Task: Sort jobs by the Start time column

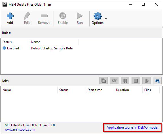Action: pyautogui.click(x=100, y=90)
